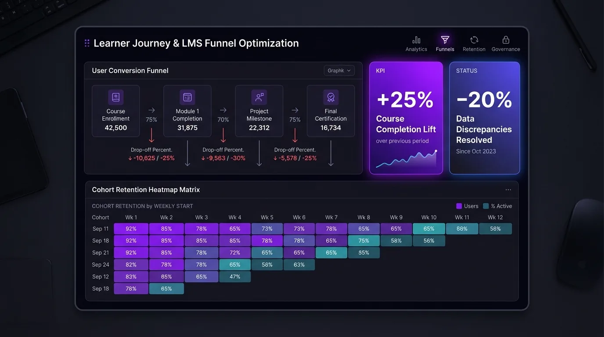
Task: Click the User Conversion Funnel heading
Action: click(x=130, y=71)
